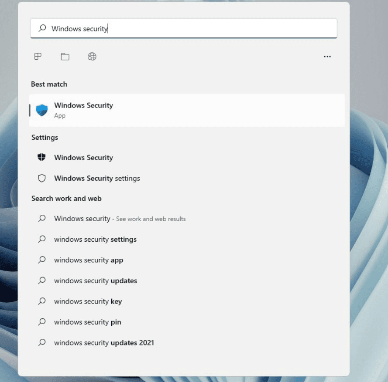Filter results by Documents folder icon
The width and height of the screenshot is (388, 382).
(65, 57)
